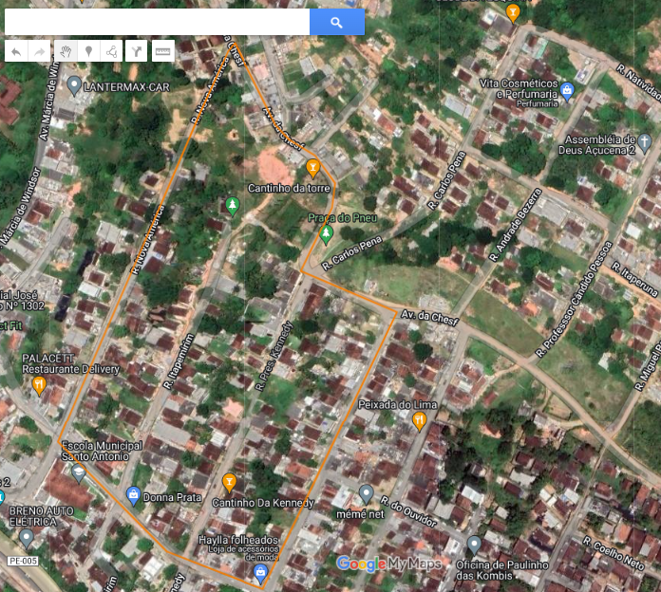The height and width of the screenshot is (592, 661).
Task: Focus the map search input field
Action: click(x=157, y=22)
